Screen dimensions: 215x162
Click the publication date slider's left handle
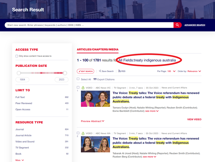(x=19, y=73)
